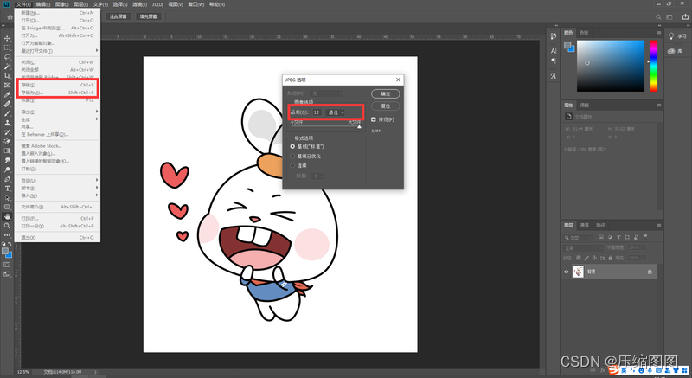The width and height of the screenshot is (692, 378).
Task: Select the Lasso tool
Action: (x=7, y=57)
